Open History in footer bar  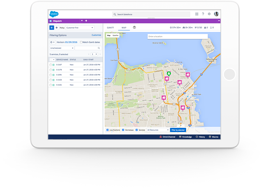200,137
